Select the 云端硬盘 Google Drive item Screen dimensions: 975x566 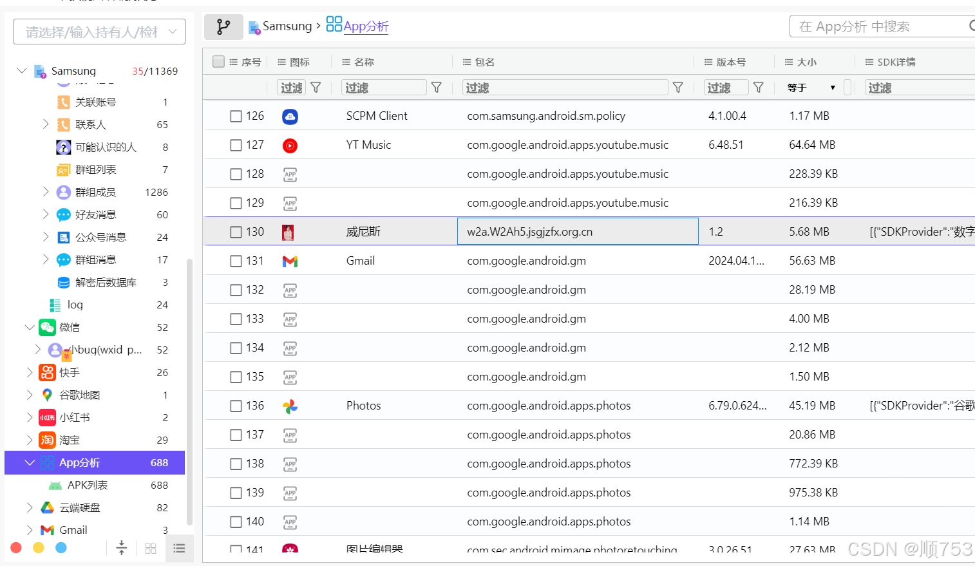tap(79, 507)
